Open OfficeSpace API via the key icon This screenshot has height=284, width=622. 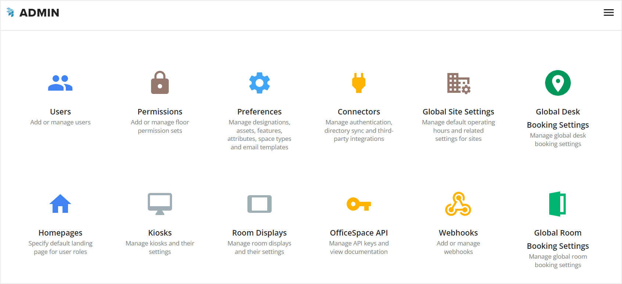click(359, 204)
